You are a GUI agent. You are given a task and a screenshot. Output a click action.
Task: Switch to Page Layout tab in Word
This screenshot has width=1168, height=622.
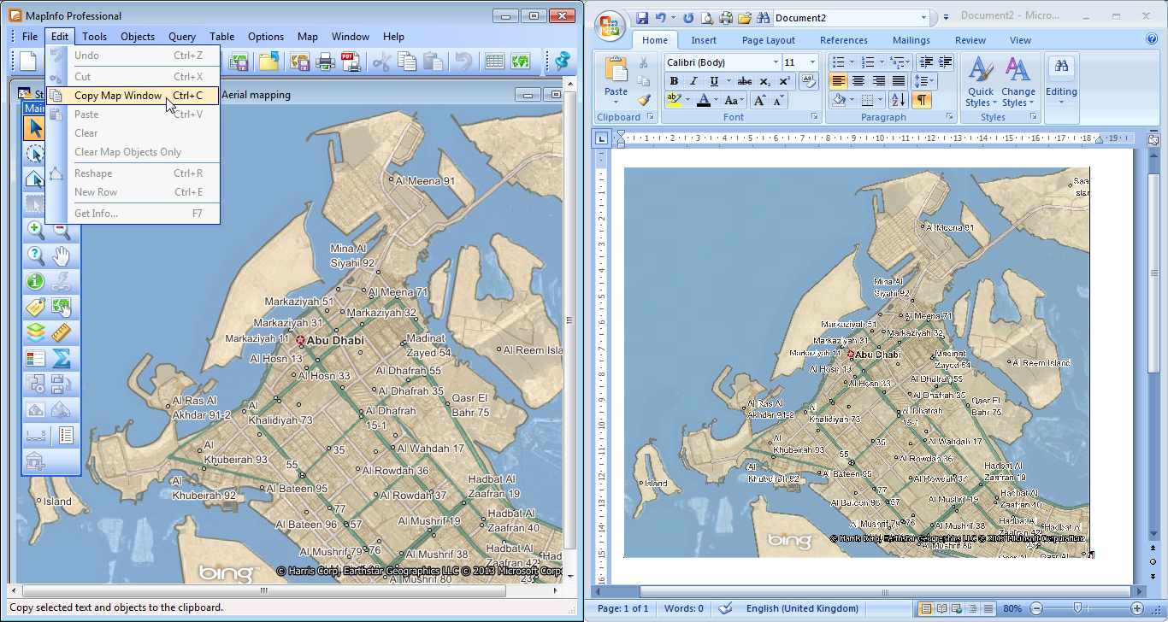(x=769, y=40)
